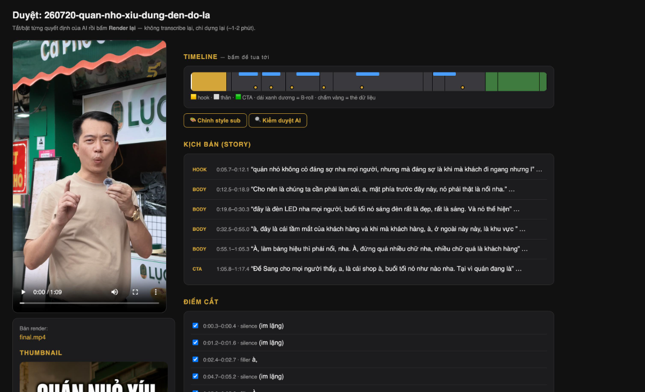Select the BODY row 'đây là đèn LED'

(x=369, y=209)
